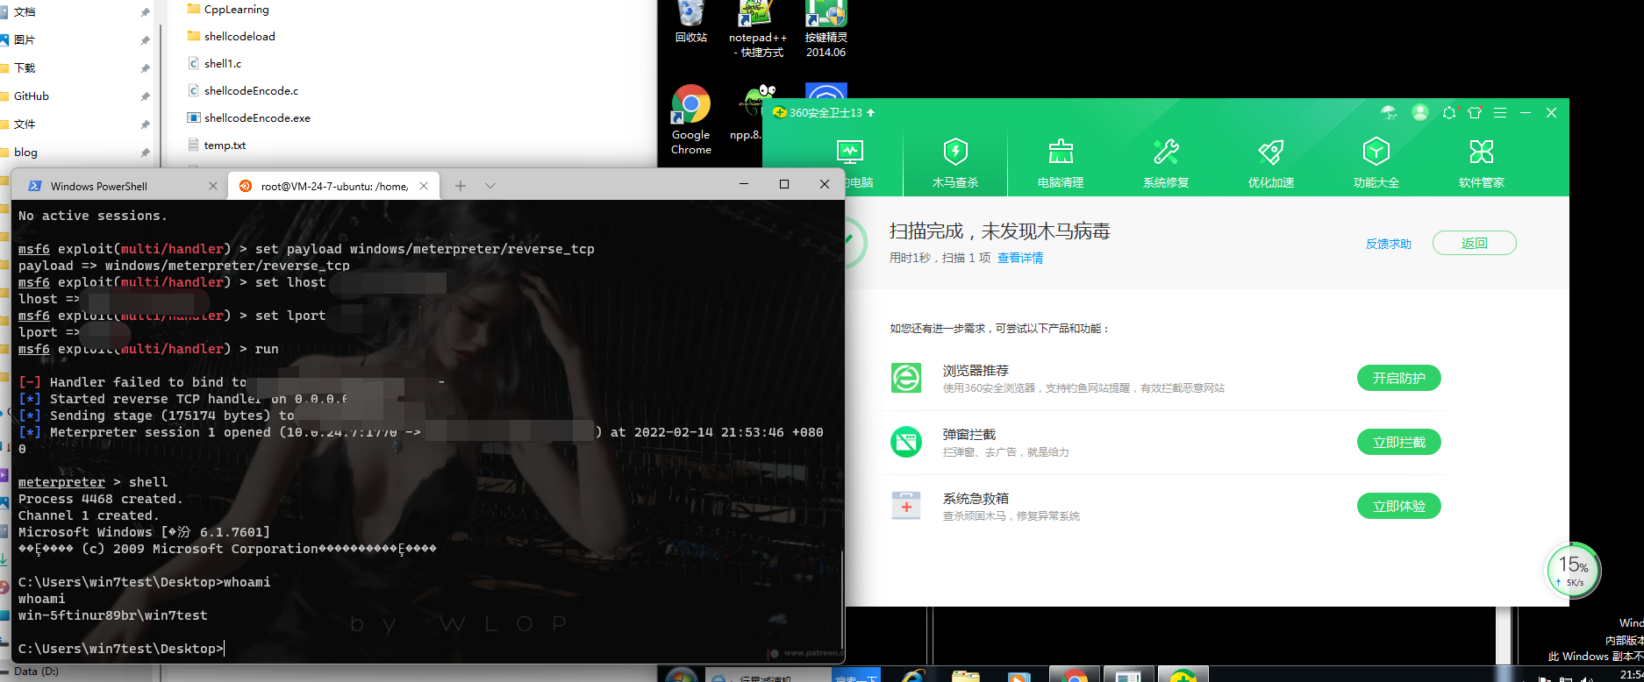Screen dimensions: 1644x682
Task: Click the 15% acceleration ball widget
Action: pos(1574,571)
